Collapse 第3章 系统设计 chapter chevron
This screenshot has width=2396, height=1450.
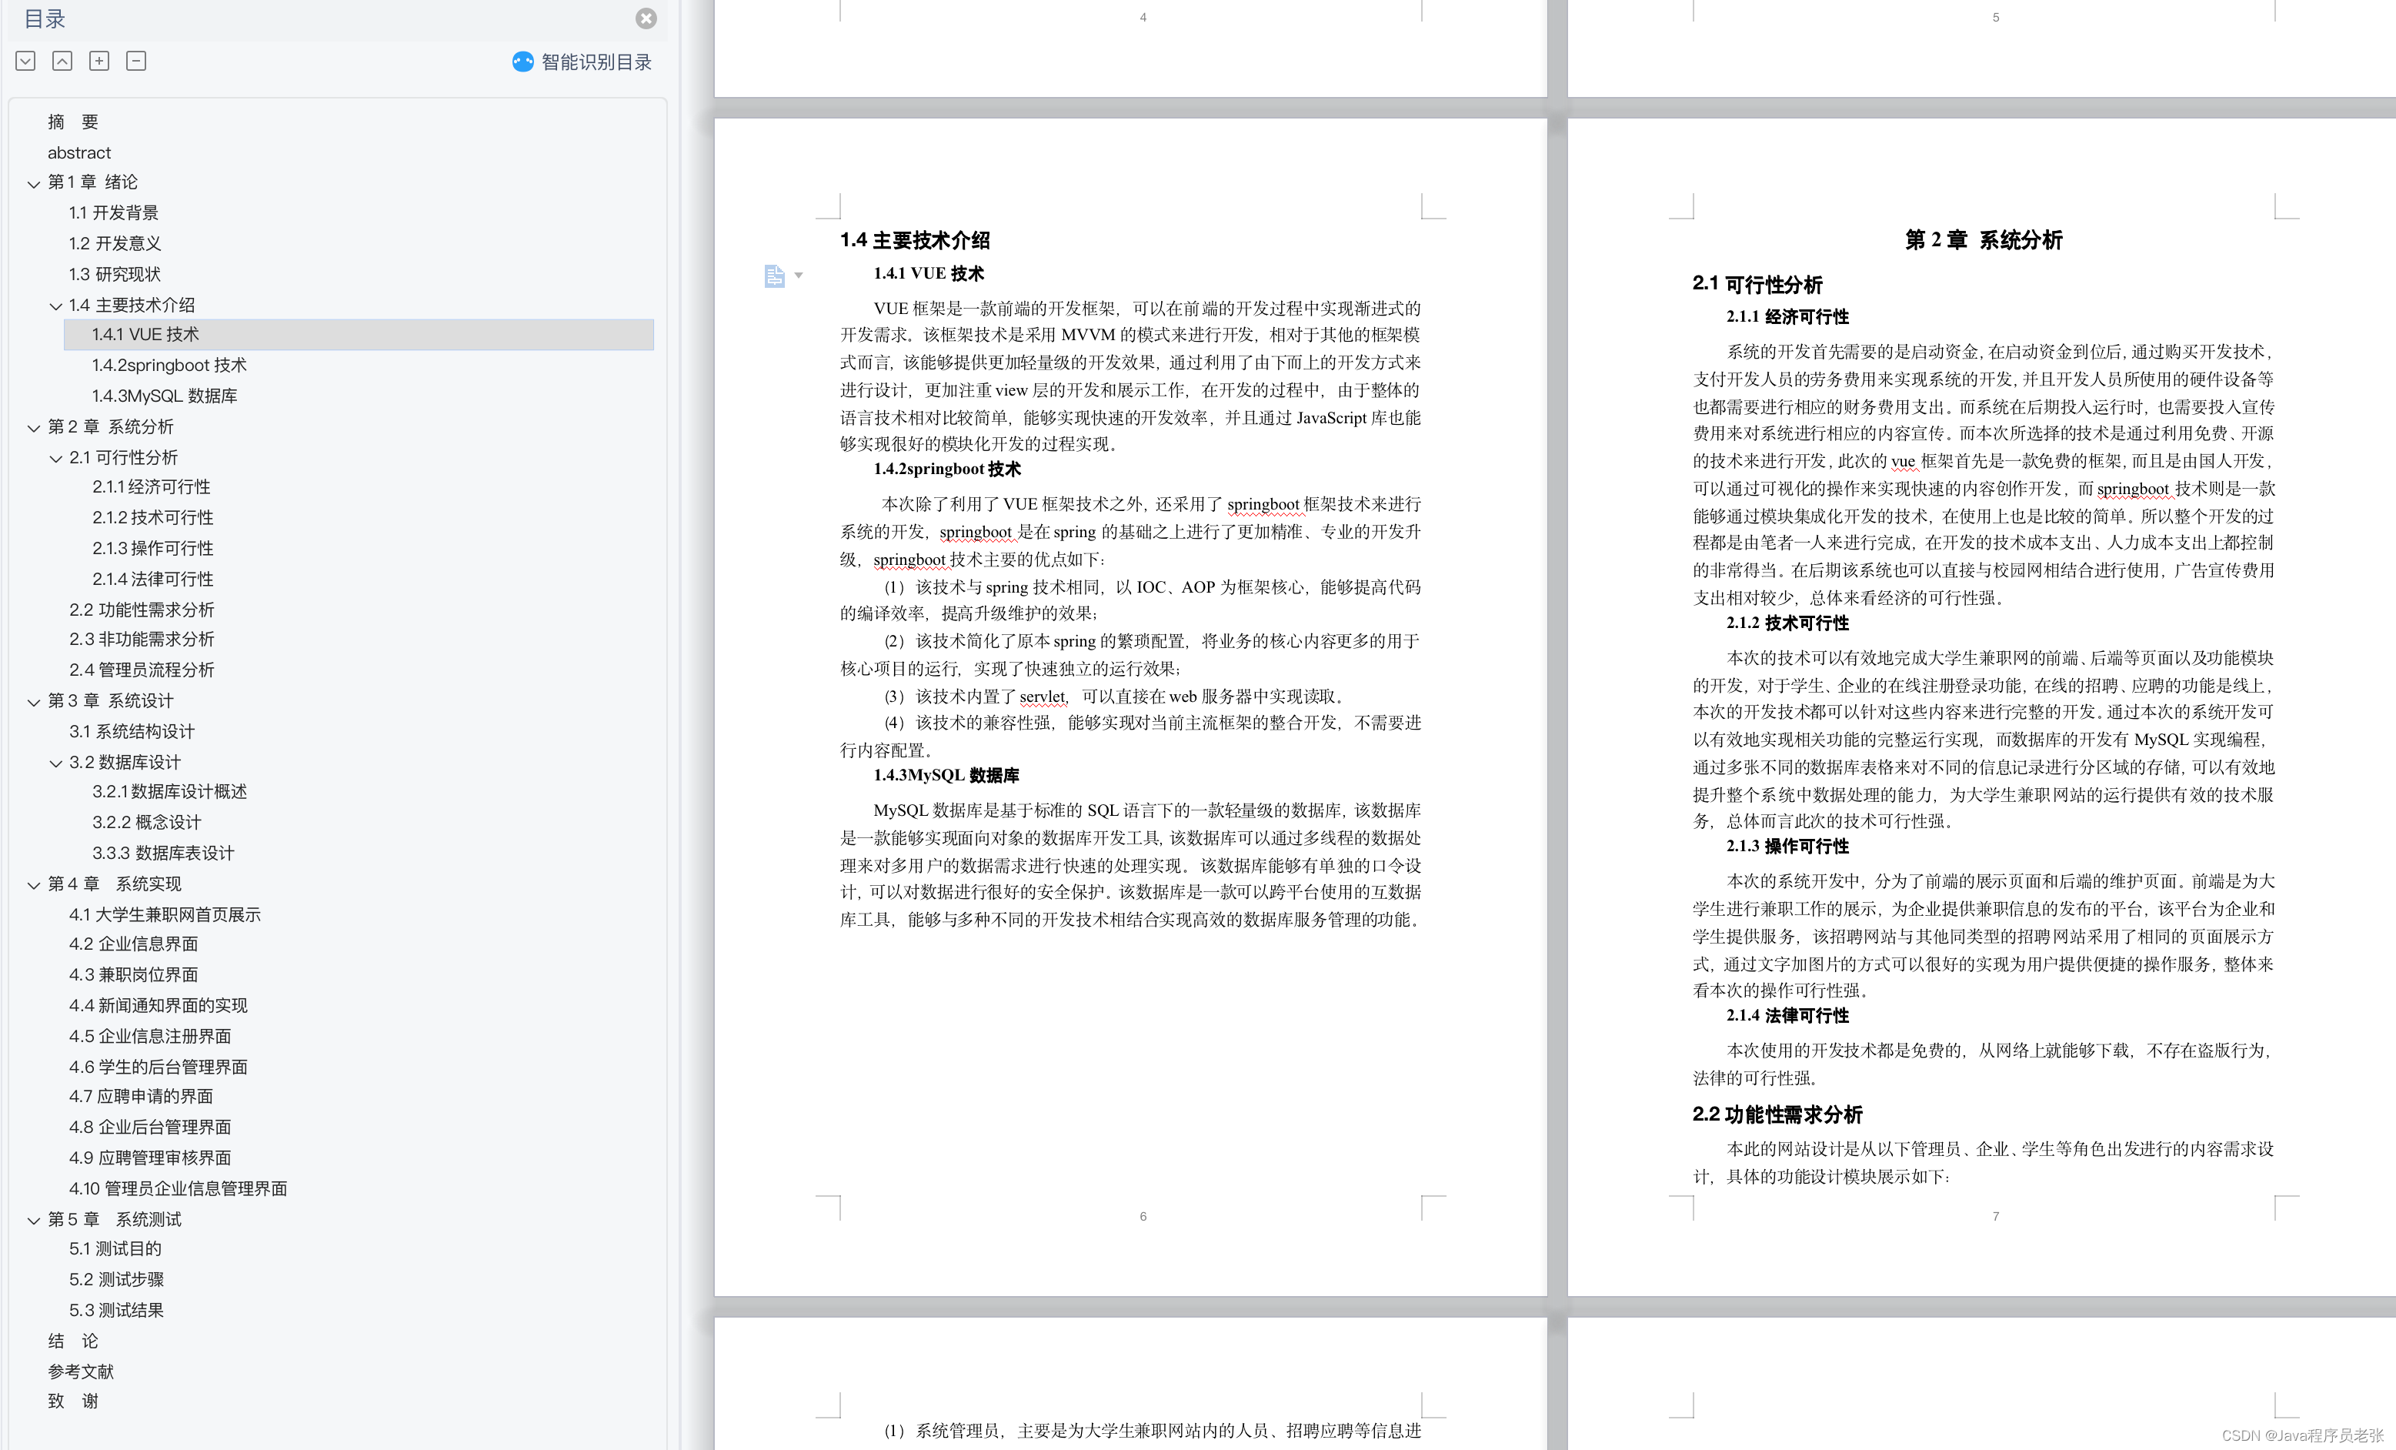(34, 702)
